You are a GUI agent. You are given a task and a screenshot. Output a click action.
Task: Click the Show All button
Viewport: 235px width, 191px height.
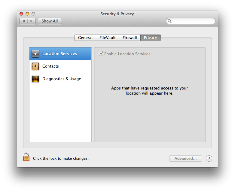50,21
